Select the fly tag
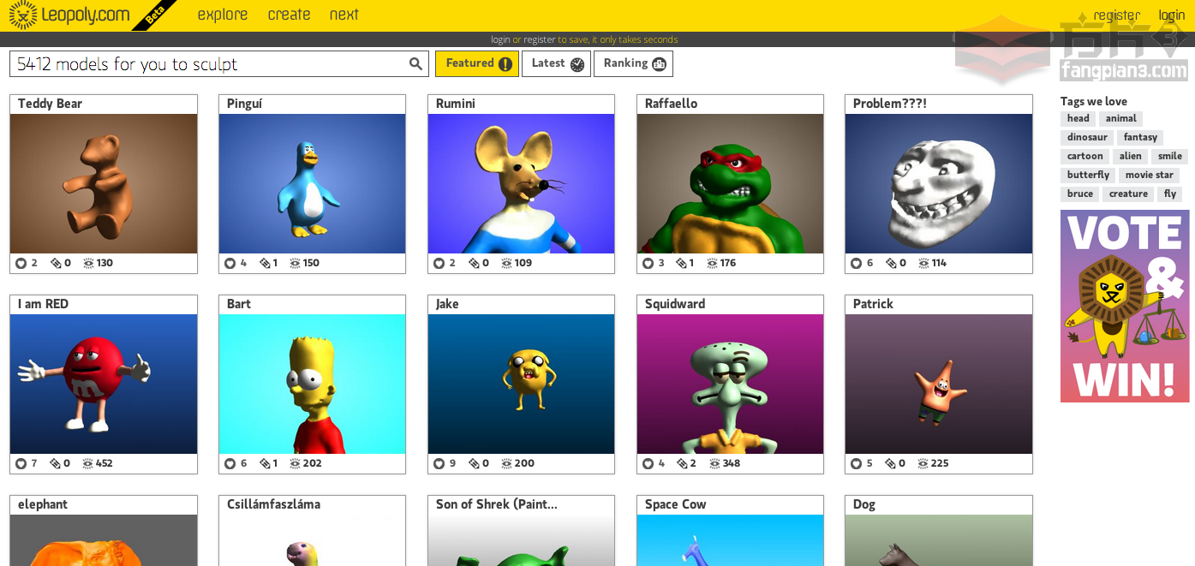 1170,194
